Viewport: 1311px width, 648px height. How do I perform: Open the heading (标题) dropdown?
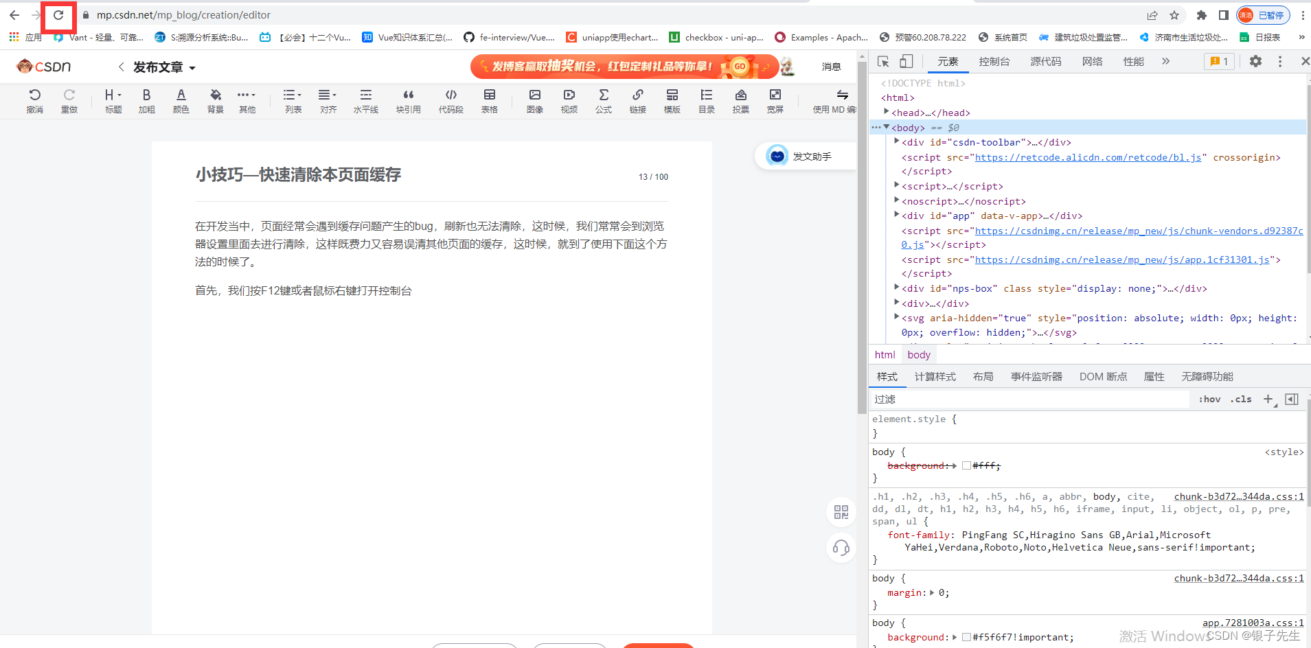[113, 101]
